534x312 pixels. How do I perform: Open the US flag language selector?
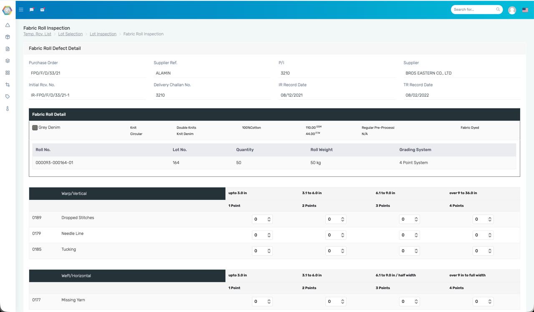coord(525,10)
